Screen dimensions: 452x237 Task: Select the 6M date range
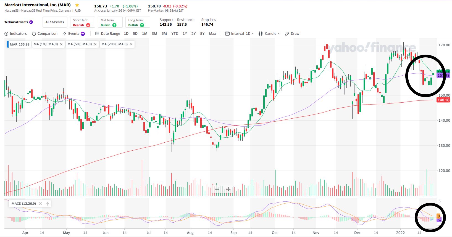(x=164, y=34)
